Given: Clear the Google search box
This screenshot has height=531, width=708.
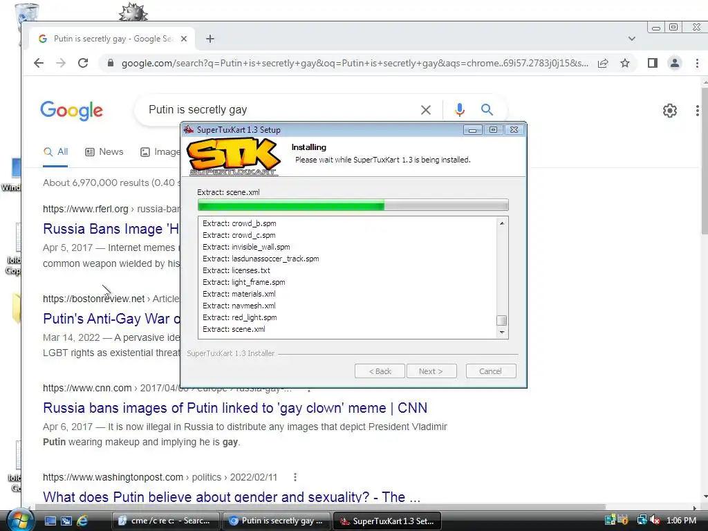Looking at the screenshot, I should pos(426,110).
